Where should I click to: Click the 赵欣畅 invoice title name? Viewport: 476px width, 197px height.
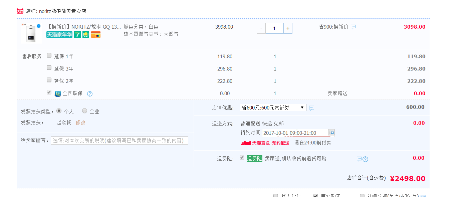pos(64,122)
